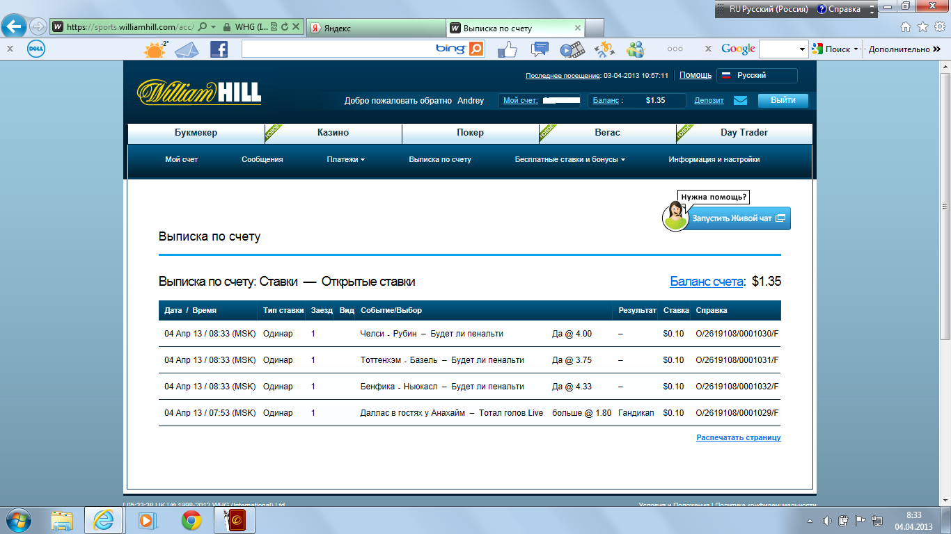Close the Выписка по счету tab

point(577,29)
